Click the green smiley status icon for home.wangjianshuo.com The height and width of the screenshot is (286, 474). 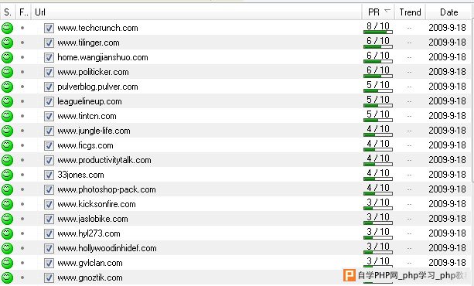point(7,57)
